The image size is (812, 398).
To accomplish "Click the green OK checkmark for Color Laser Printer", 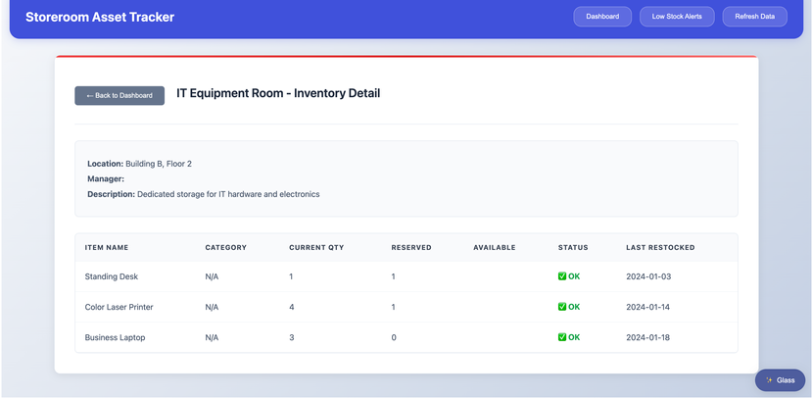I will coord(562,307).
